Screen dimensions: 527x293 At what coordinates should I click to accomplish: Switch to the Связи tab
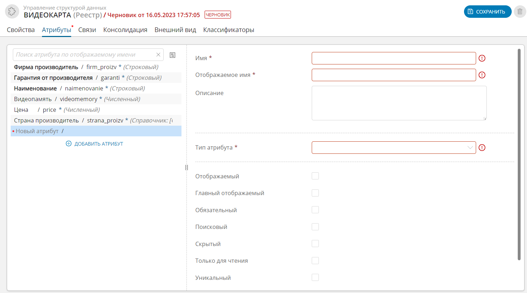[x=87, y=30]
